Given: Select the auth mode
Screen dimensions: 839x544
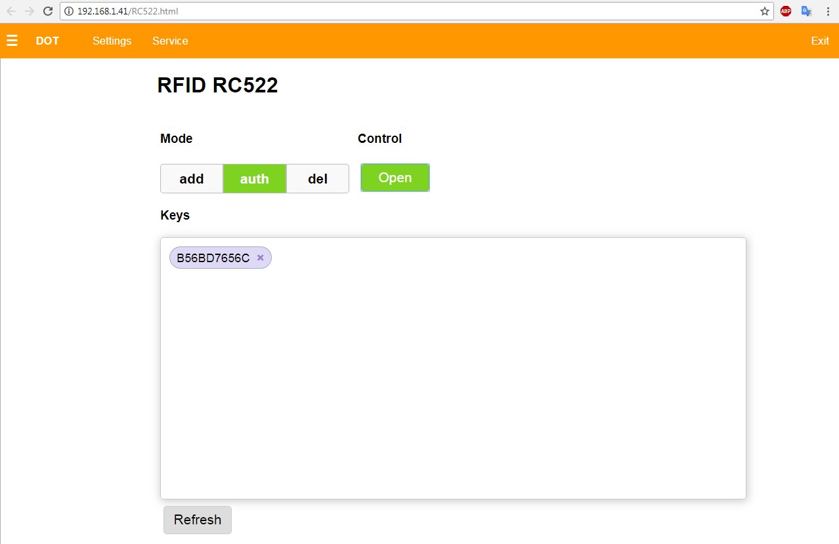Looking at the screenshot, I should (x=255, y=179).
